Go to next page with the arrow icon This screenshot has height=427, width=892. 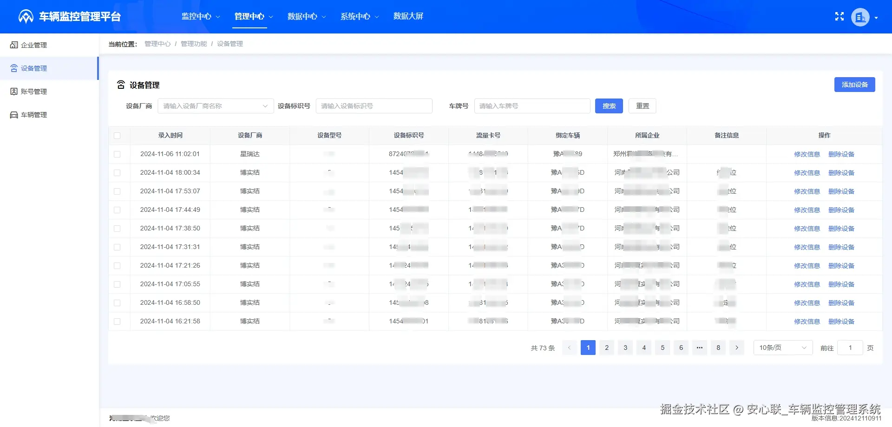(x=737, y=347)
